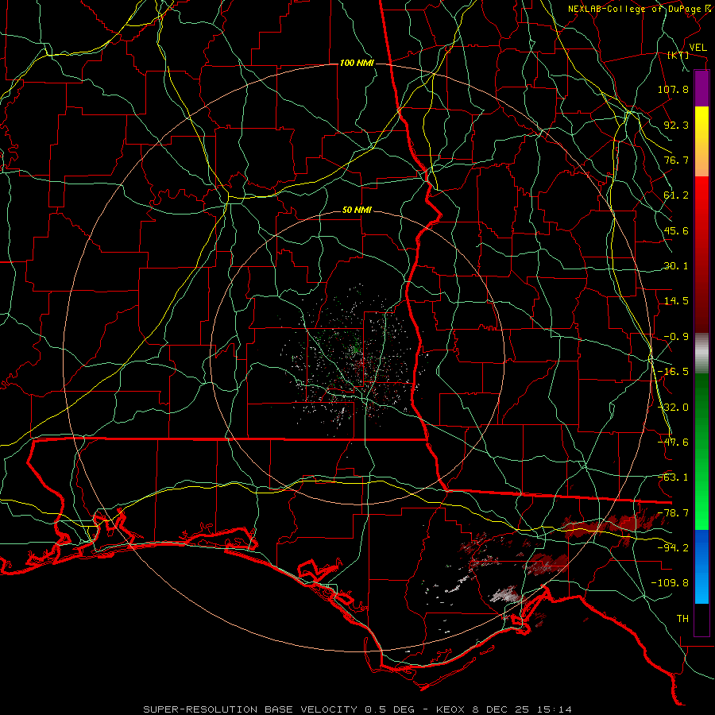Screen dimensions: 715x715
Task: Click the 92.3 velocity scale value
Action: pos(676,125)
